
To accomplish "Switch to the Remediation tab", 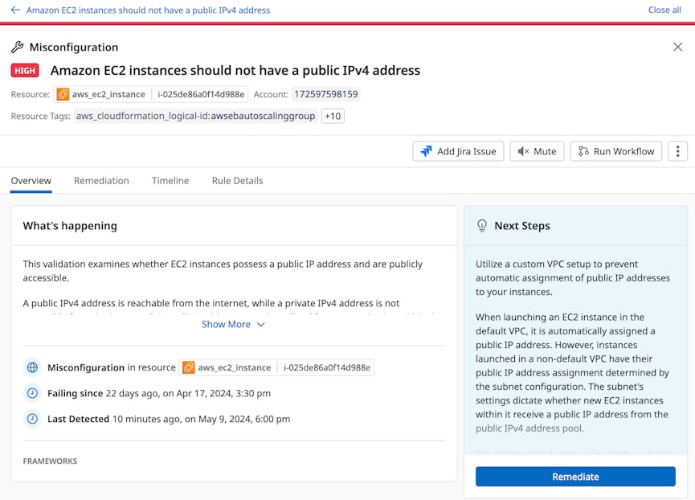I will 101,181.
